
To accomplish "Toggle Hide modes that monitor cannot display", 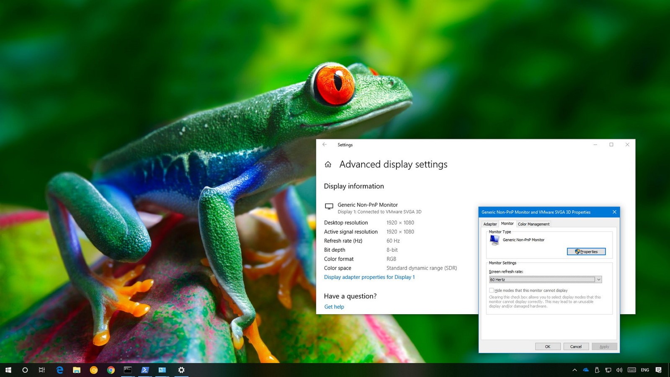I will 492,290.
